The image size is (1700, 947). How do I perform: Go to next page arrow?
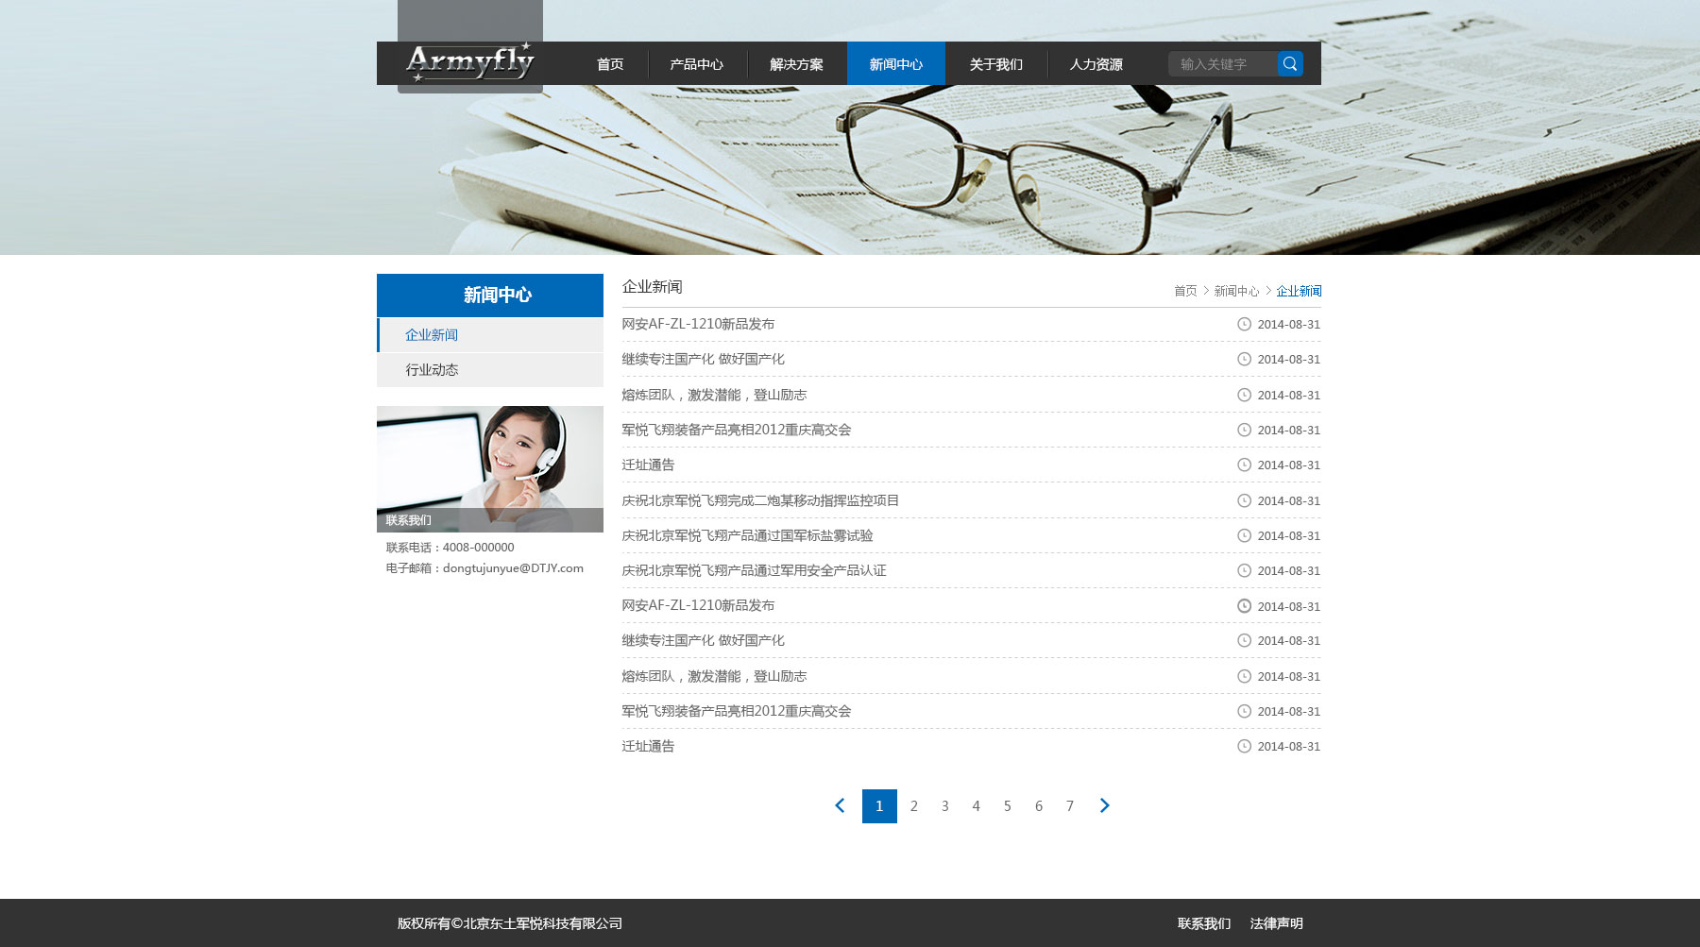point(1104,805)
